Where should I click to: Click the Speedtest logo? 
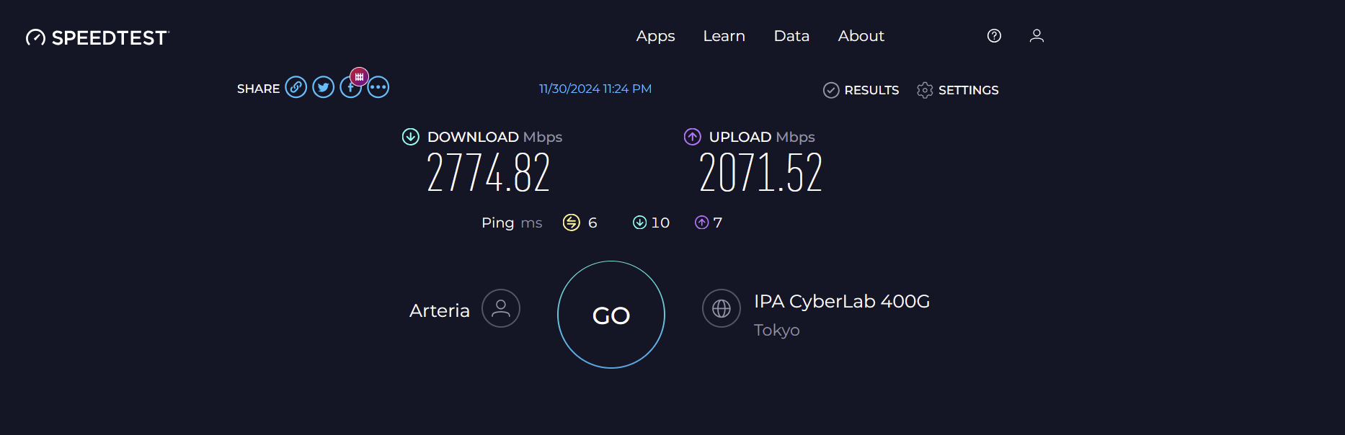pyautogui.click(x=97, y=37)
